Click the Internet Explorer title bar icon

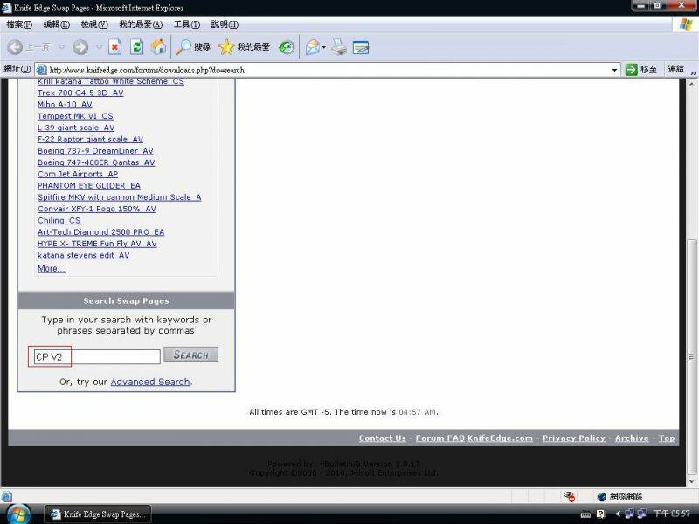(6, 8)
